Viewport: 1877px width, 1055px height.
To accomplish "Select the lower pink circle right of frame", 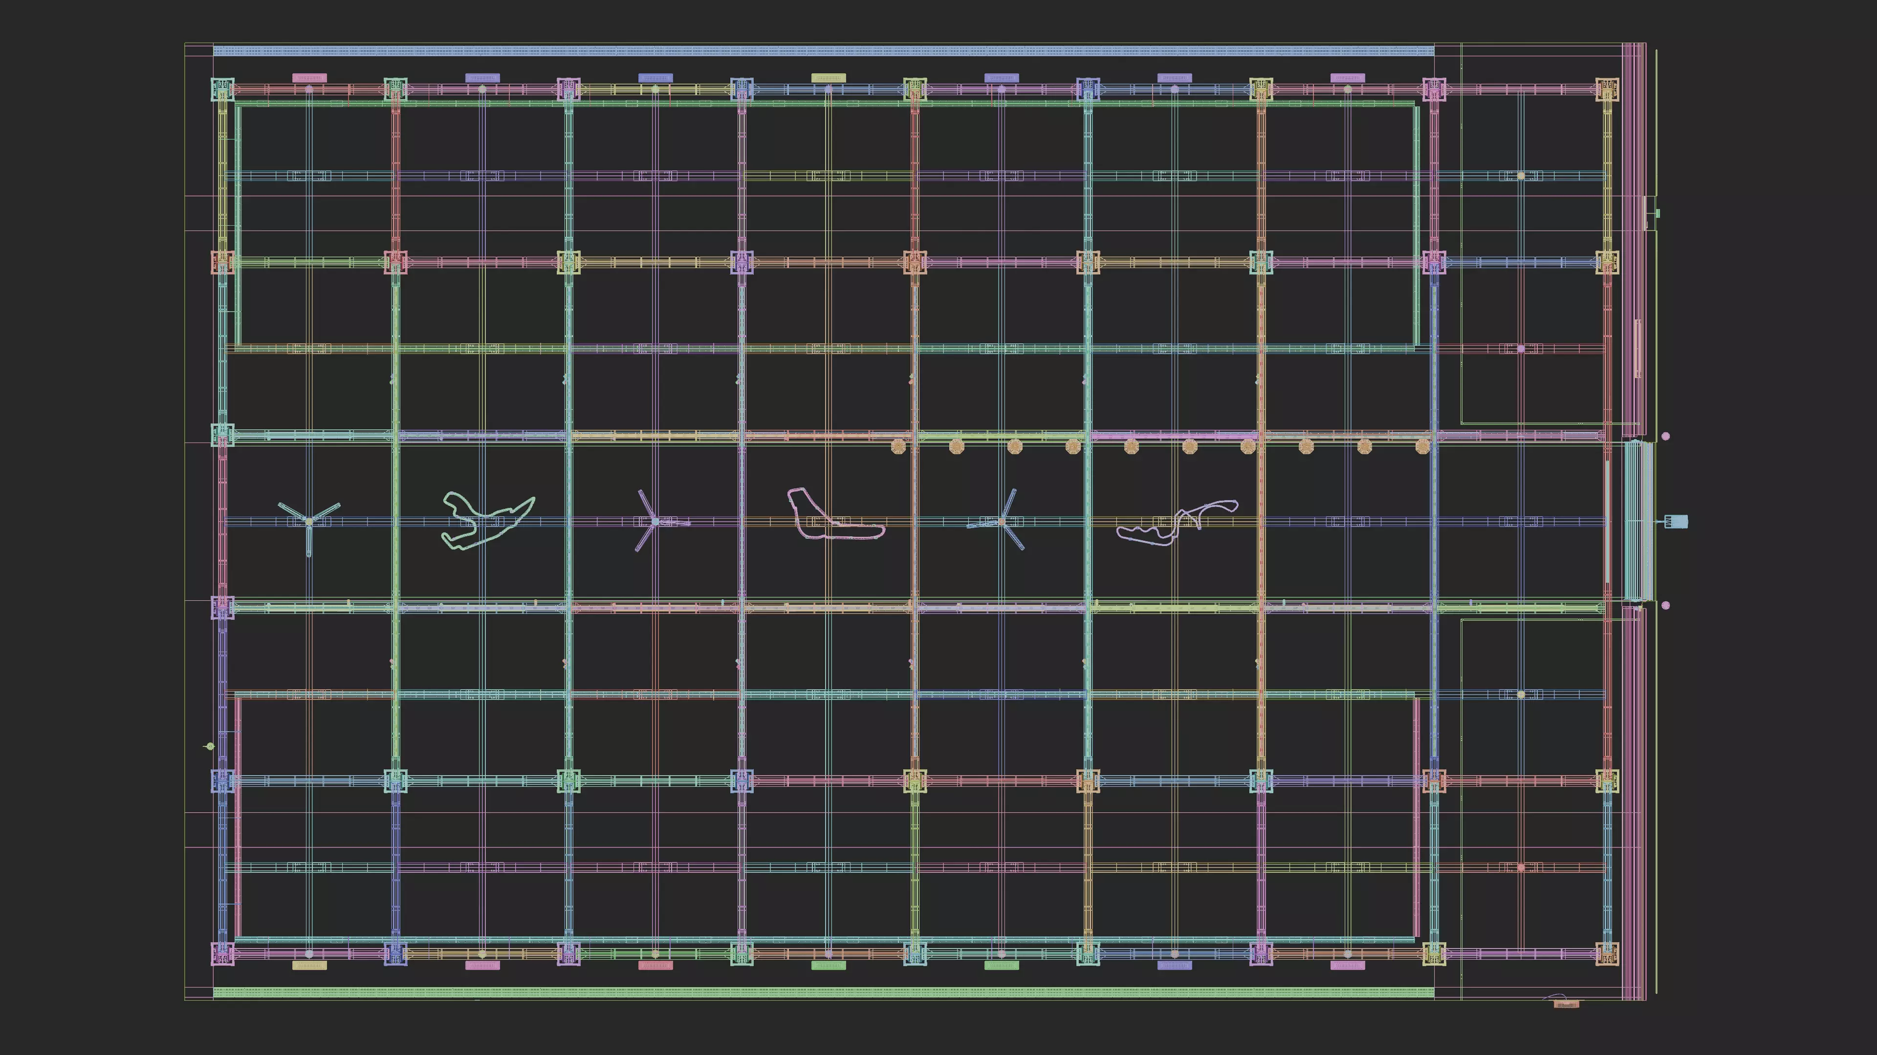I will [x=1666, y=605].
